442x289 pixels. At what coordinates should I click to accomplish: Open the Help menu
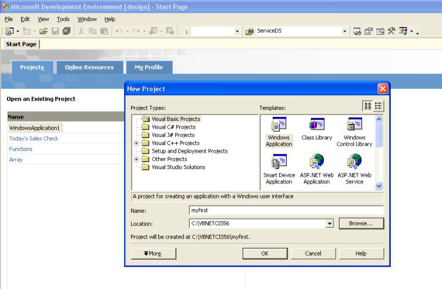point(110,19)
